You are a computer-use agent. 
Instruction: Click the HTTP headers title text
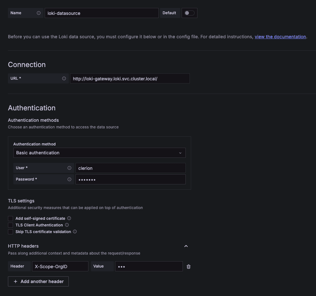[x=23, y=246]
